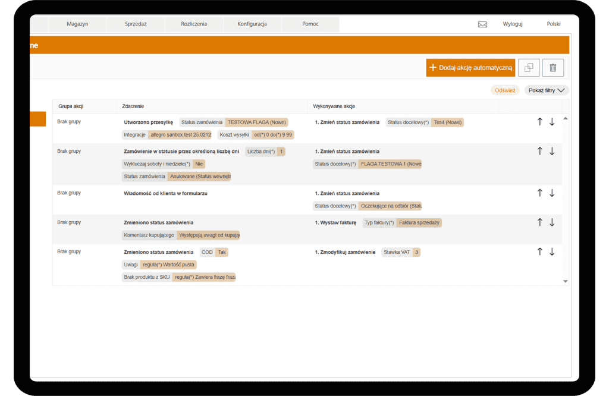Move 'Wiadomość od klienta' rule up
Viewport: 609px width, 396px height.
coord(540,193)
